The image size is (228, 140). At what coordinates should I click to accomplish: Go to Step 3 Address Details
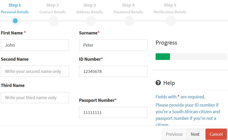(x=90, y=8)
